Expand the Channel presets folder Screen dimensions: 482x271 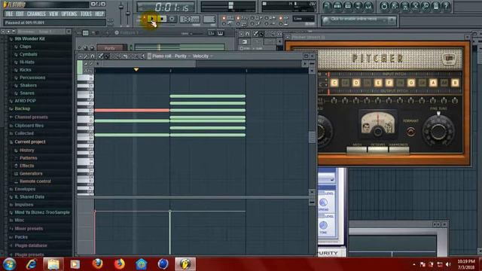[x=31, y=117]
